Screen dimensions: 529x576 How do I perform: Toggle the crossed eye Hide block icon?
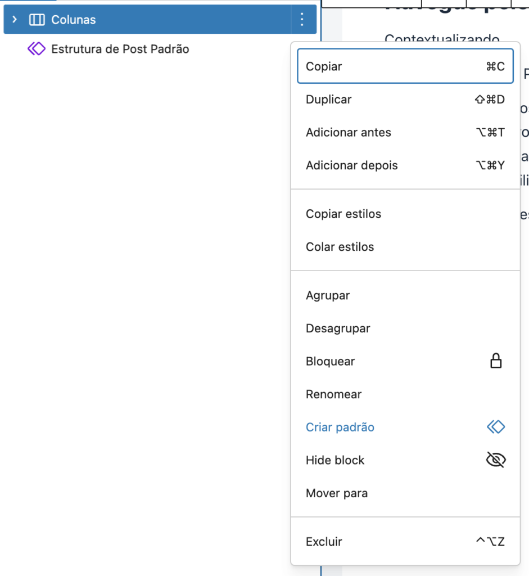point(496,460)
